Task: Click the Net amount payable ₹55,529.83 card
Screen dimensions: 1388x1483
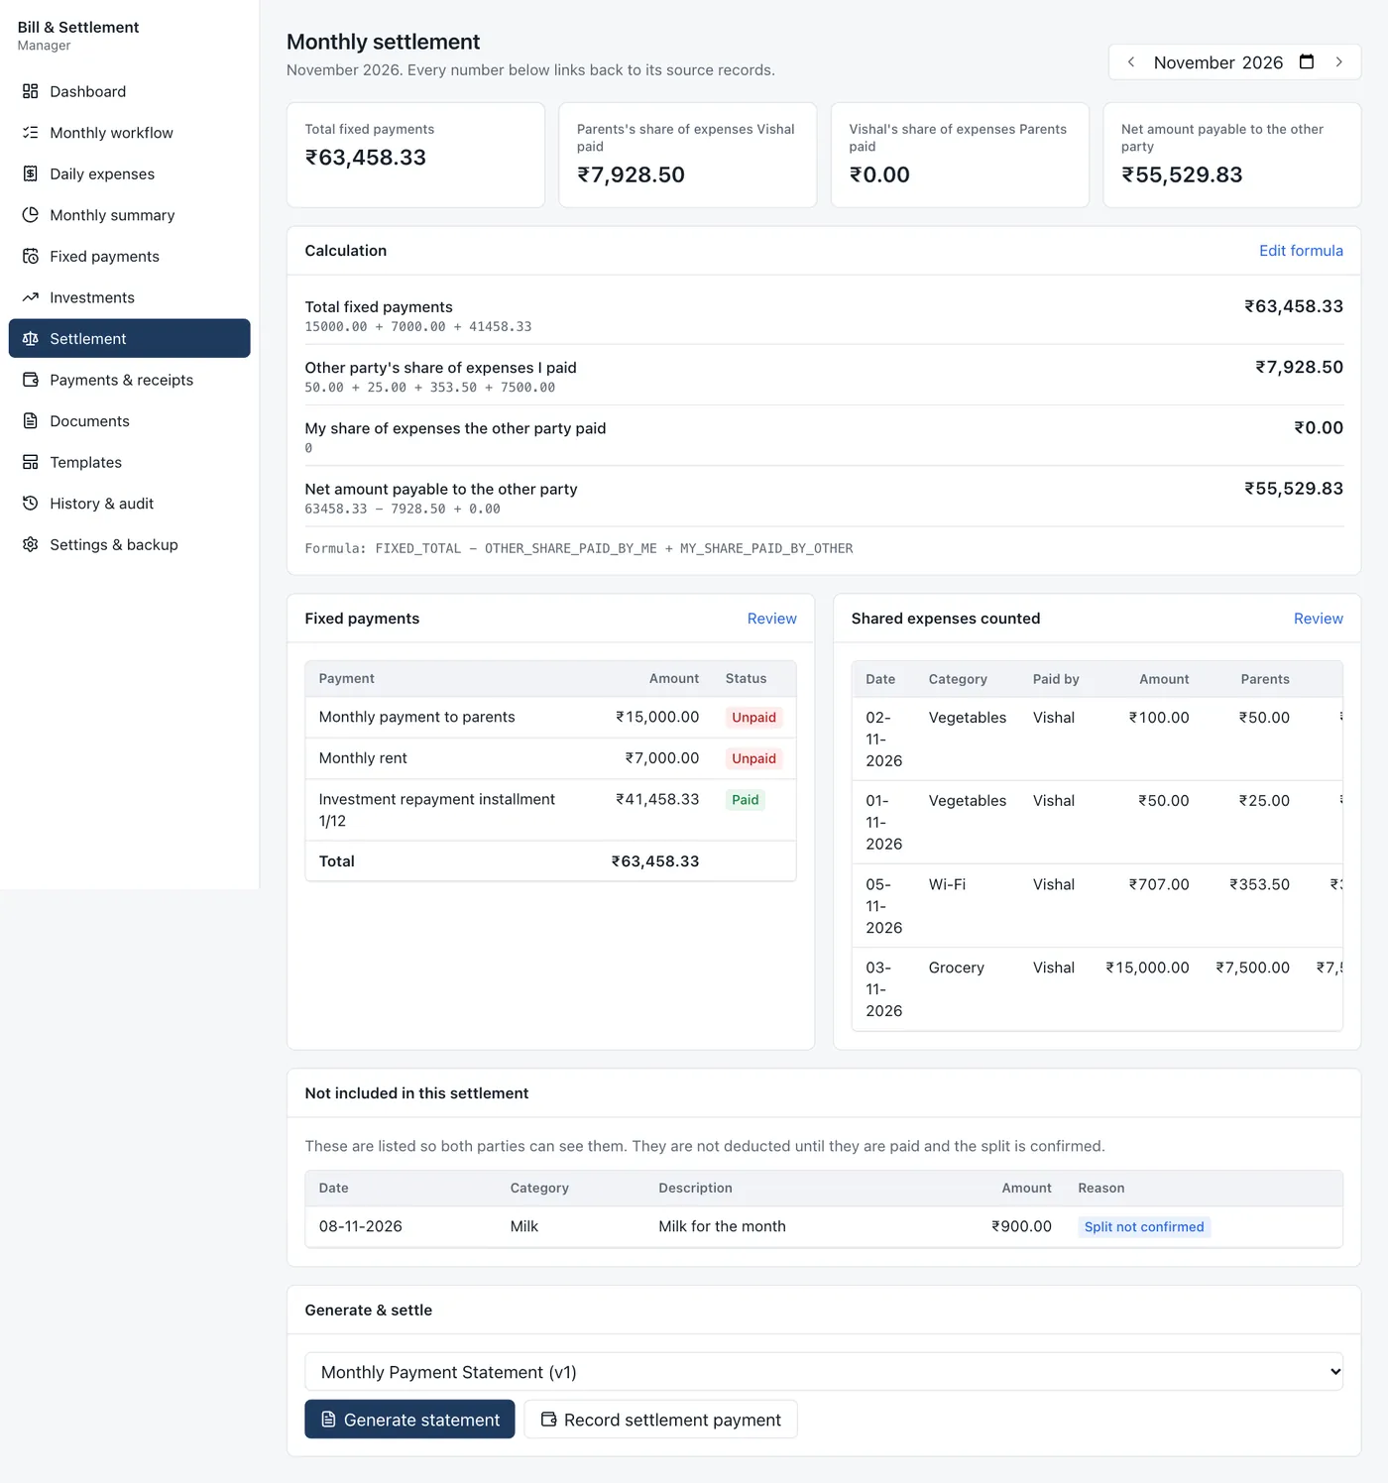Action: (1232, 155)
